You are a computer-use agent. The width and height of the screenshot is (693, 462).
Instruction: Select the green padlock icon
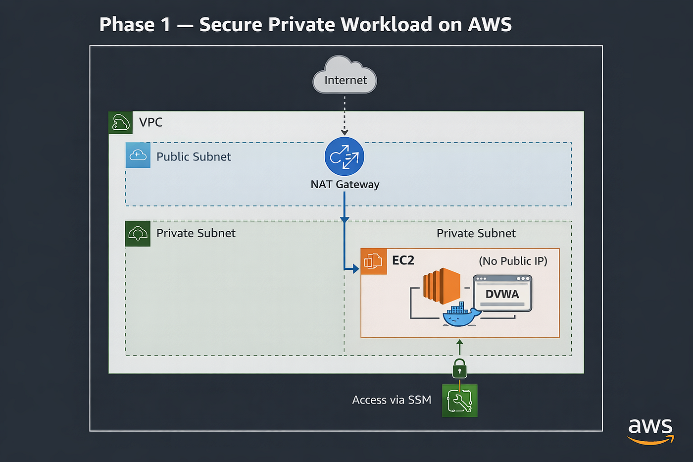pos(459,368)
